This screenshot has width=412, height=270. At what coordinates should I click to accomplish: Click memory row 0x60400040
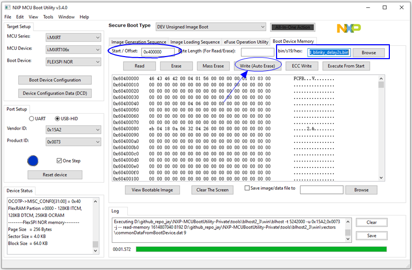tap(224, 104)
